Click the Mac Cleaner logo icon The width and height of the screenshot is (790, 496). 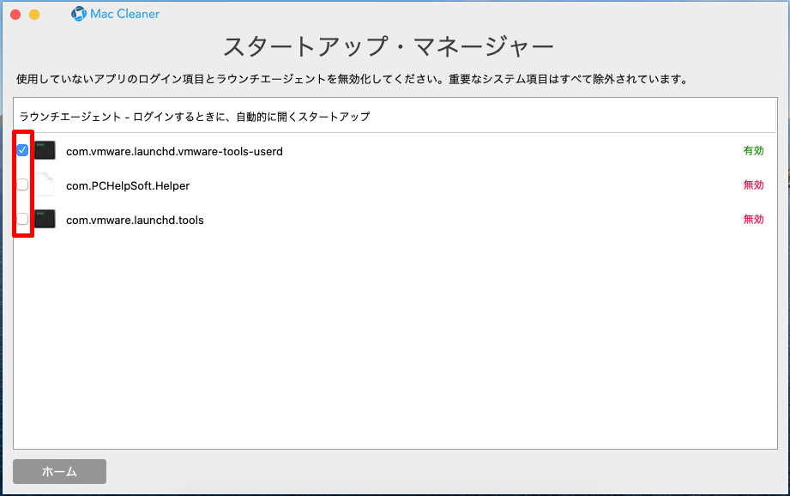coord(79,14)
